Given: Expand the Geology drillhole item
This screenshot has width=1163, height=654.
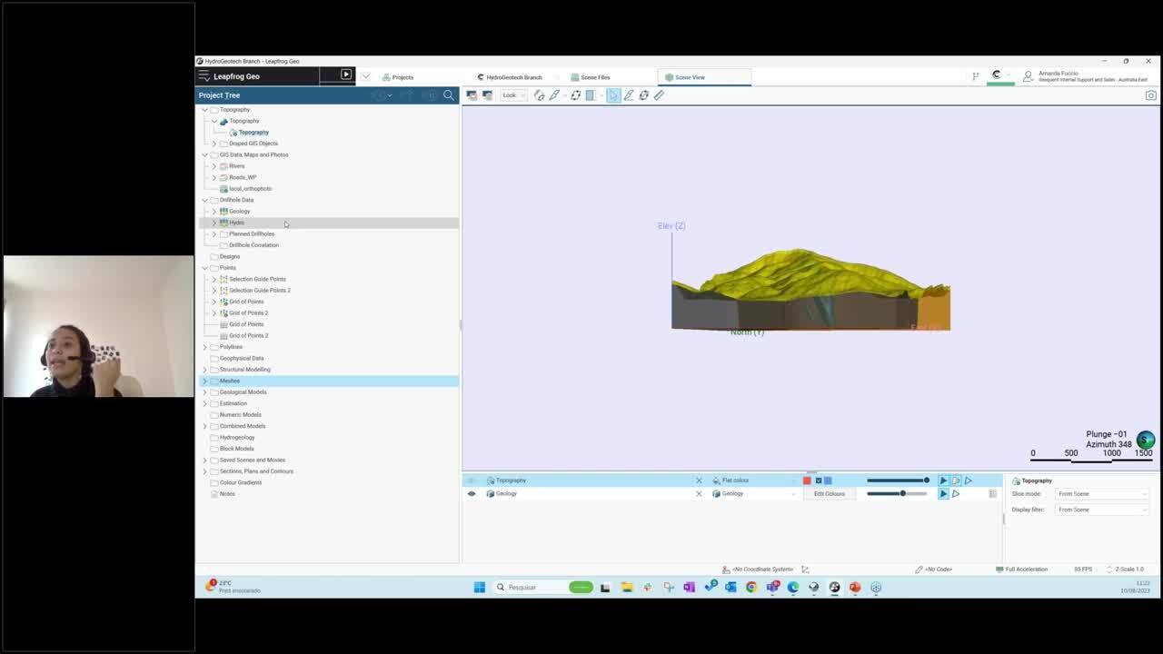Looking at the screenshot, I should tap(214, 211).
